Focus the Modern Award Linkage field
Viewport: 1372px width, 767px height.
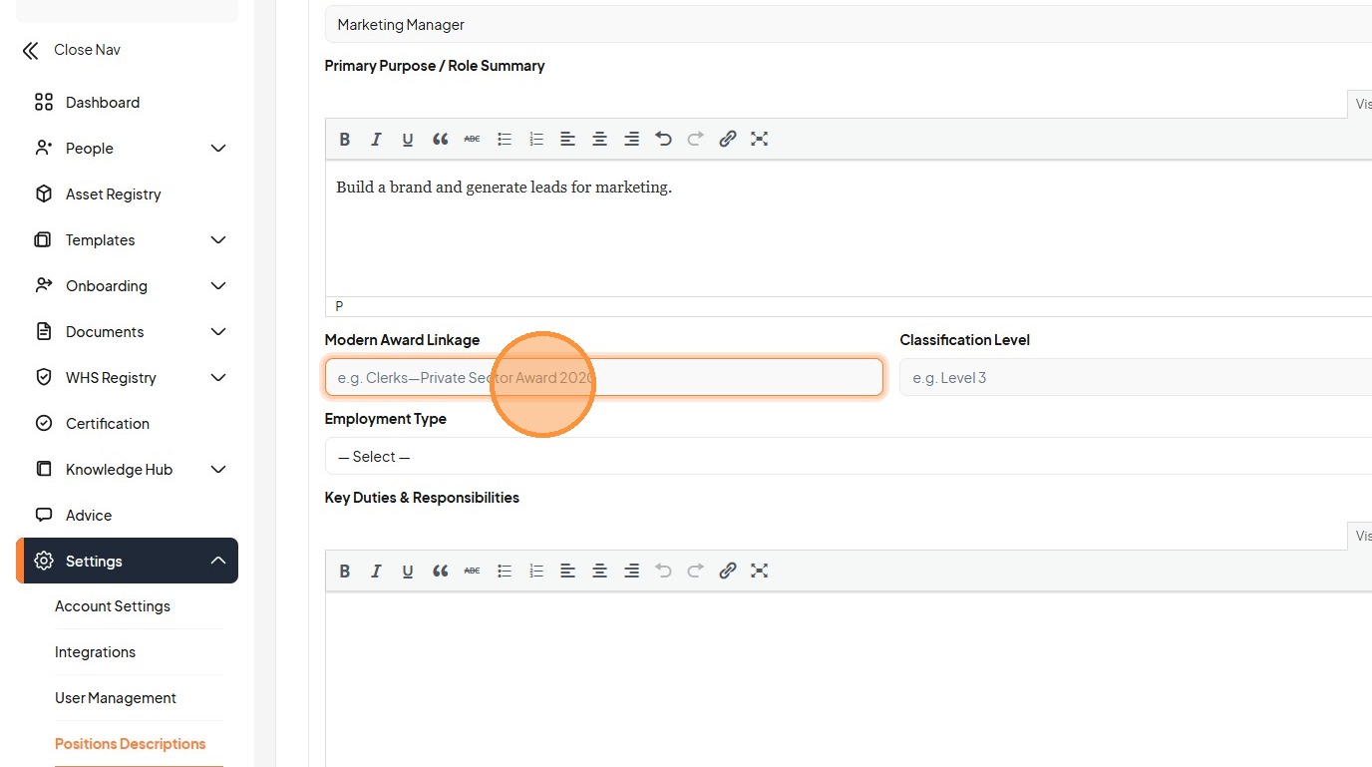pos(604,378)
